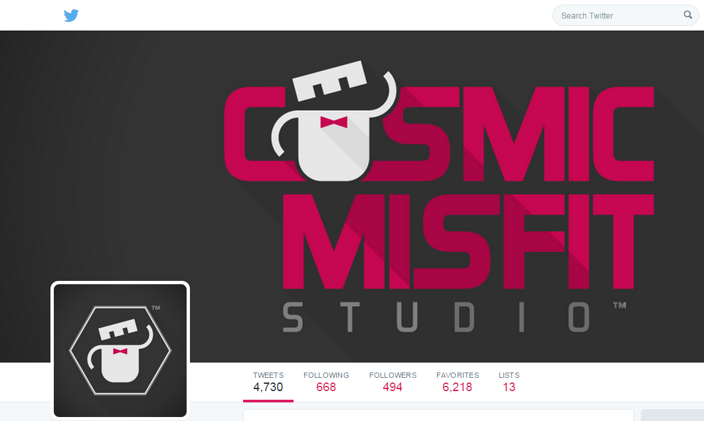Open the Favorites tab label

point(458,375)
